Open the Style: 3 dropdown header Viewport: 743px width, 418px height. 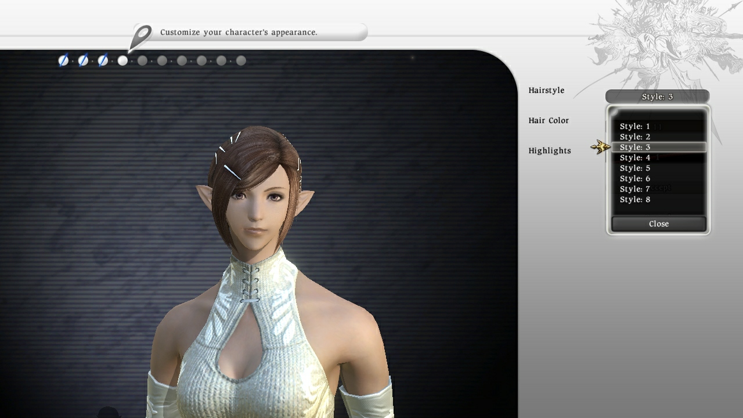click(x=658, y=96)
